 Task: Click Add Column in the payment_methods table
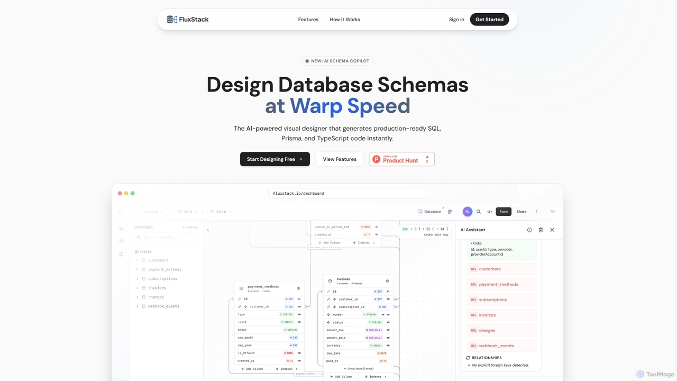[252, 369]
